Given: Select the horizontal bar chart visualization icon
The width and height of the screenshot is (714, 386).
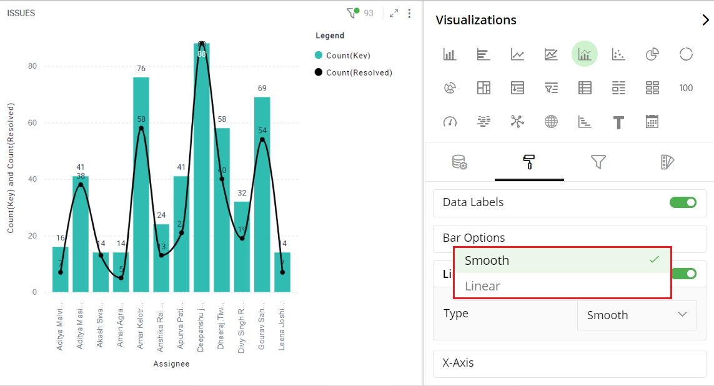Looking at the screenshot, I should 483,54.
